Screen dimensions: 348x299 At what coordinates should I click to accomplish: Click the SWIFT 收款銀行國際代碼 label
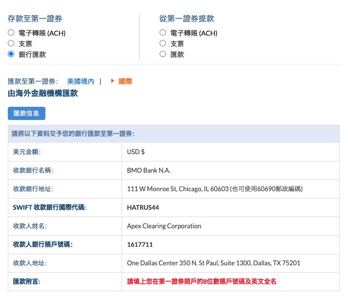49,207
